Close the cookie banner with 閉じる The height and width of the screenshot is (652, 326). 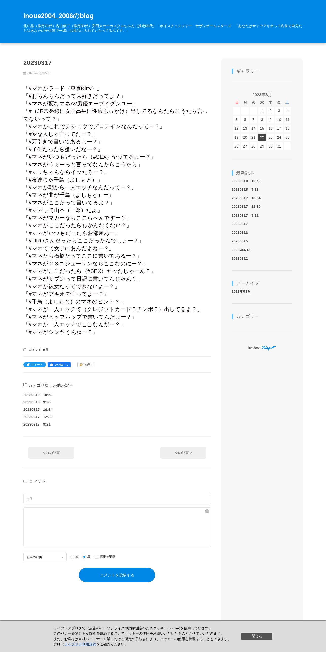257,636
